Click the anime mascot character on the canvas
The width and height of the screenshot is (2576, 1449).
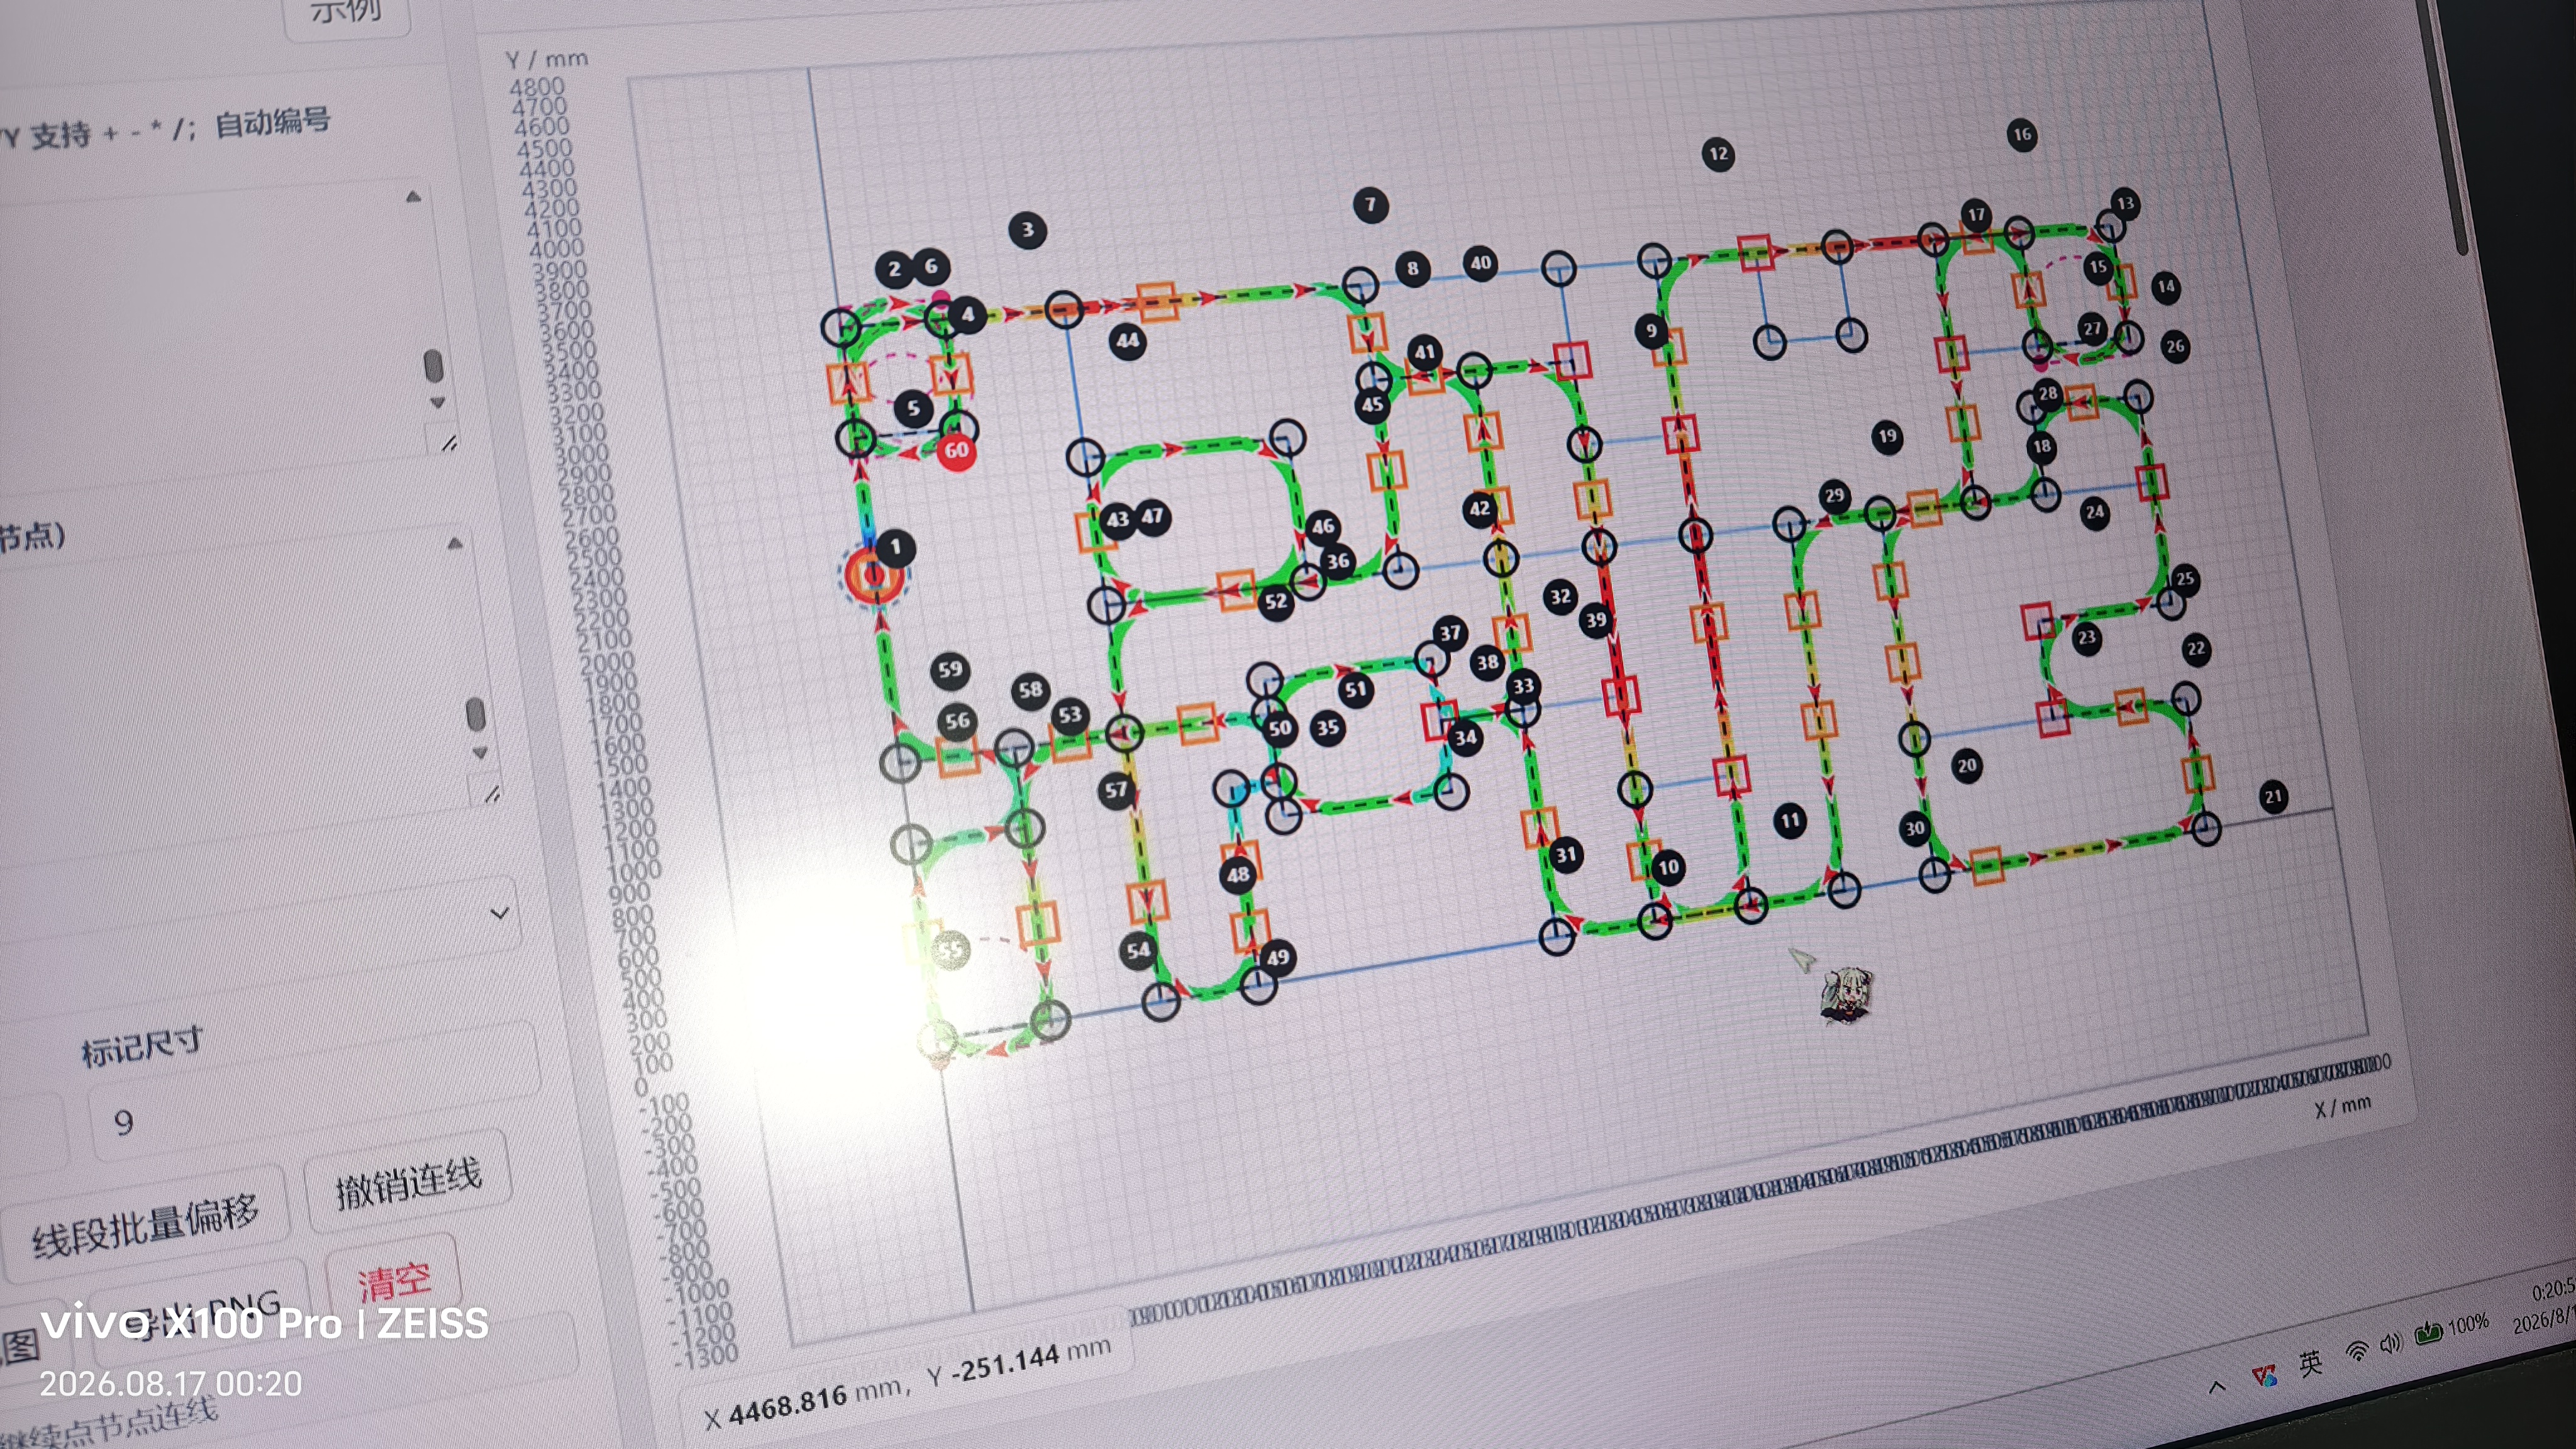[1846, 995]
